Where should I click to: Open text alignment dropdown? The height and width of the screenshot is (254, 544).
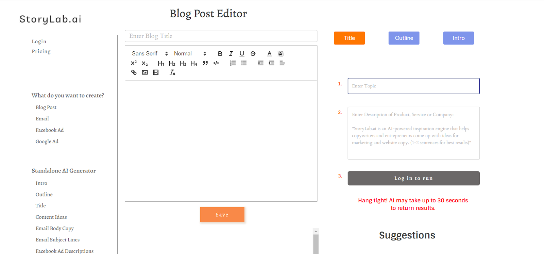click(x=282, y=63)
